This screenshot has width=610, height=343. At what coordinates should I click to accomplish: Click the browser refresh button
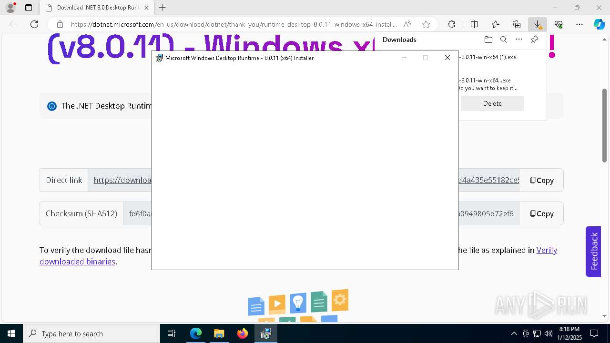34,24
